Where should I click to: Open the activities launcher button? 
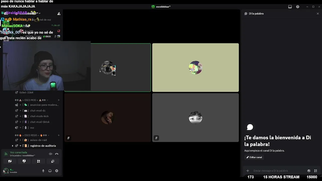coord(38,161)
